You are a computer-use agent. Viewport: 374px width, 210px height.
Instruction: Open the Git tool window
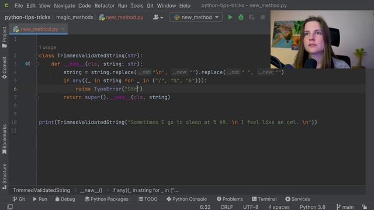[x=19, y=199]
